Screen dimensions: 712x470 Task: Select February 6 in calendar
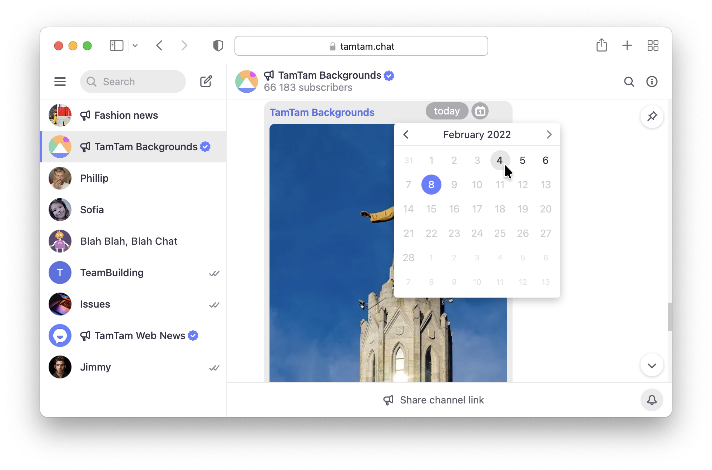(545, 160)
